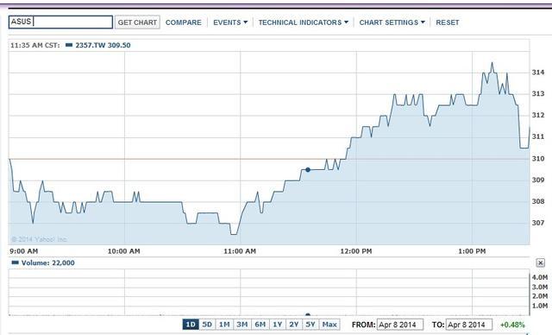The width and height of the screenshot is (552, 335).
Task: Open the CHART SETTINGS dropdown
Action: tap(392, 22)
